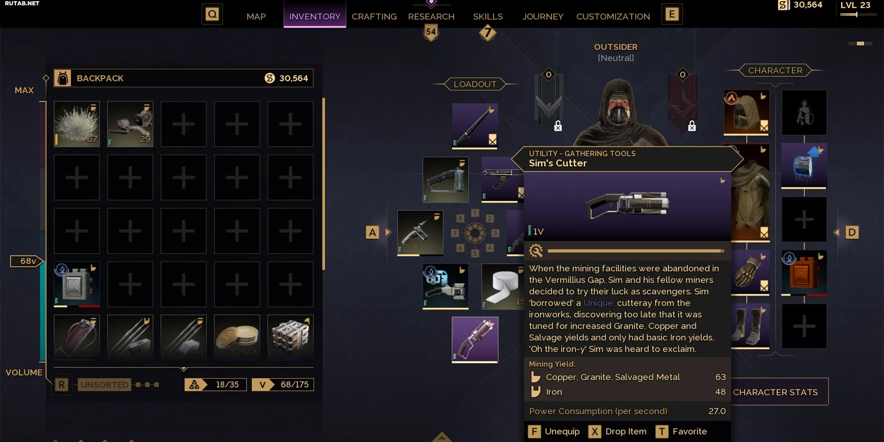The image size is (884, 442).
Task: Click the backpack vertical scrollbar
Action: 324,184
